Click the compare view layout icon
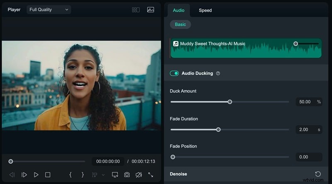 point(136,10)
